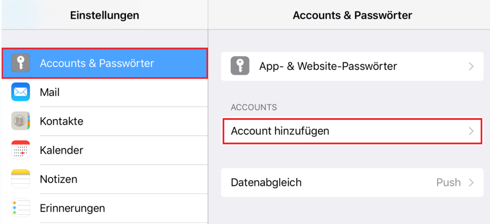The width and height of the screenshot is (490, 224).
Task: Tap the Kalender calendar icon
Action: (x=21, y=150)
